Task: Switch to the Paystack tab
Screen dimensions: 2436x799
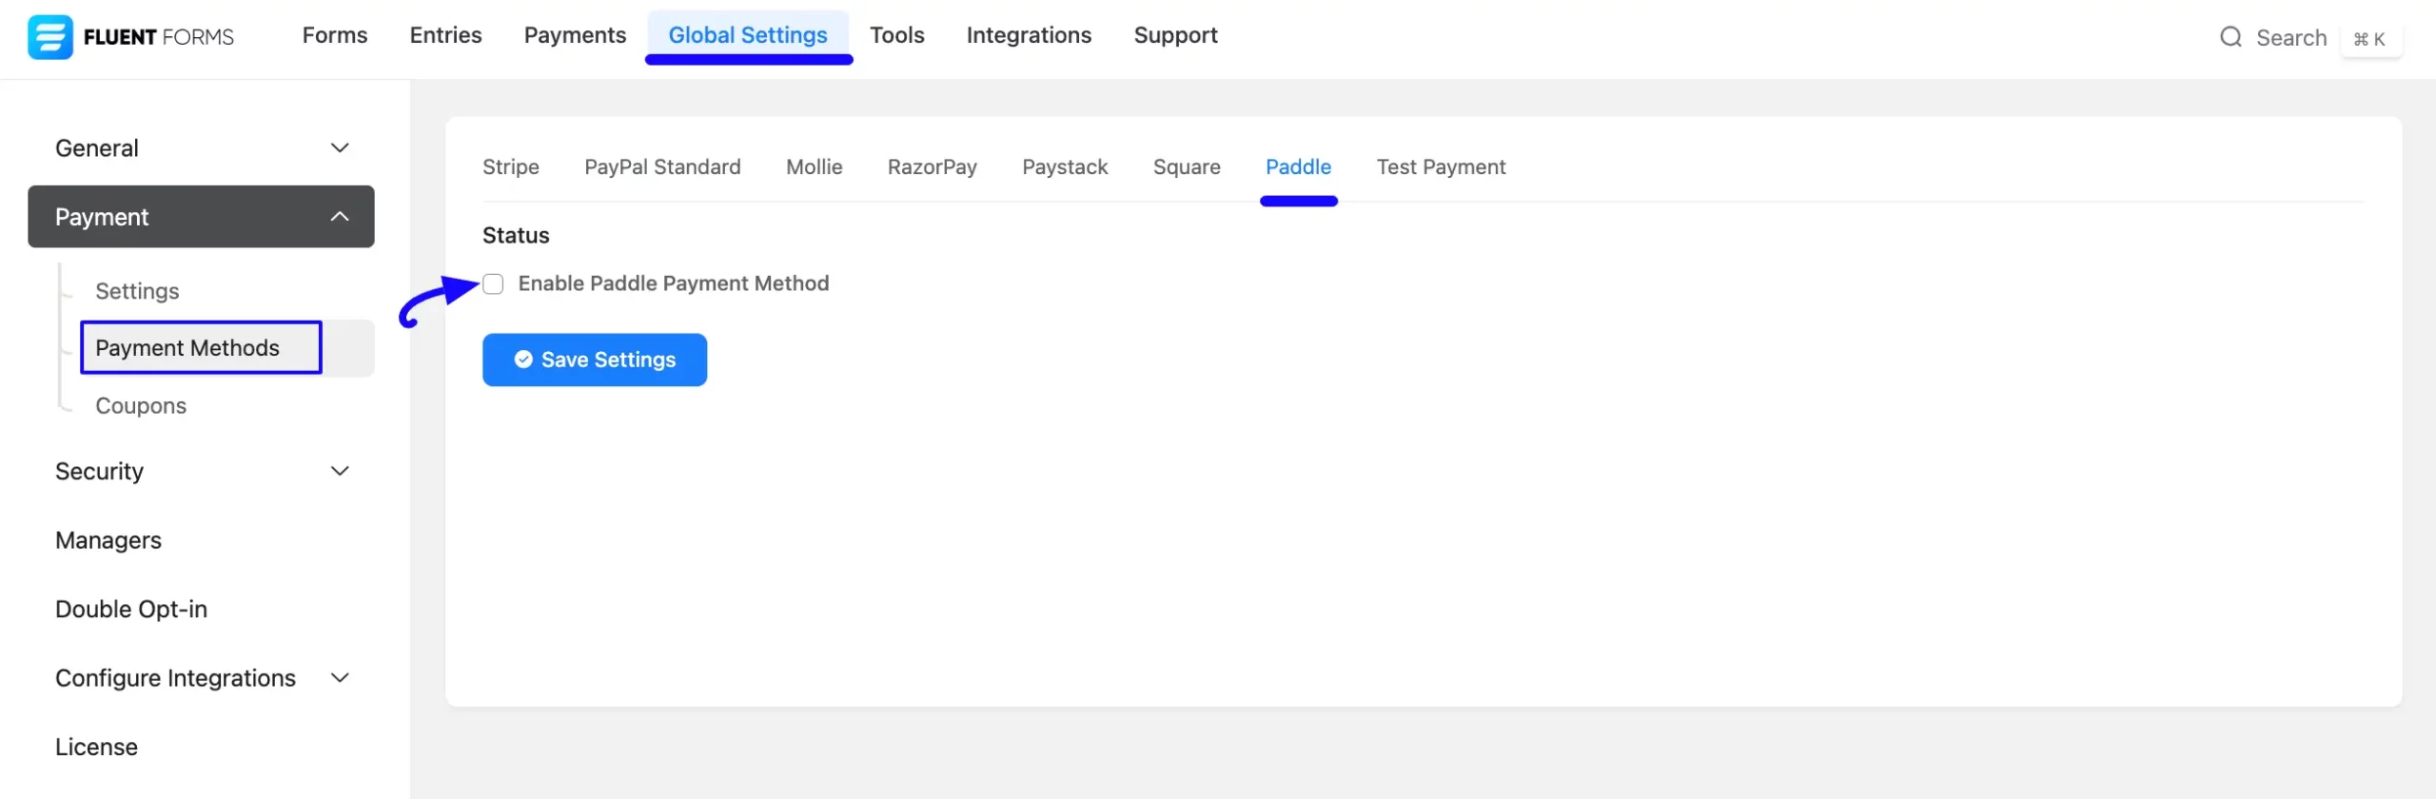Action: (x=1065, y=166)
